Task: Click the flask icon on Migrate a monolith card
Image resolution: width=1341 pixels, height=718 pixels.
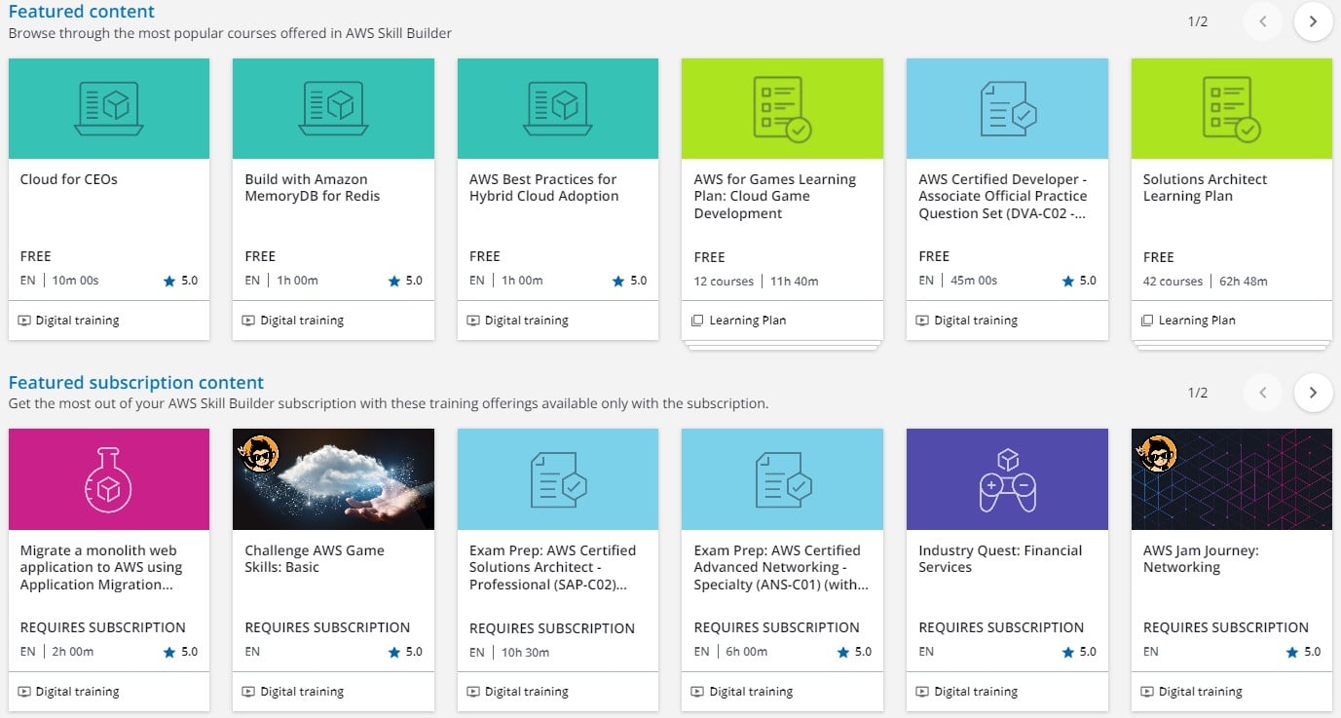Action: click(109, 479)
